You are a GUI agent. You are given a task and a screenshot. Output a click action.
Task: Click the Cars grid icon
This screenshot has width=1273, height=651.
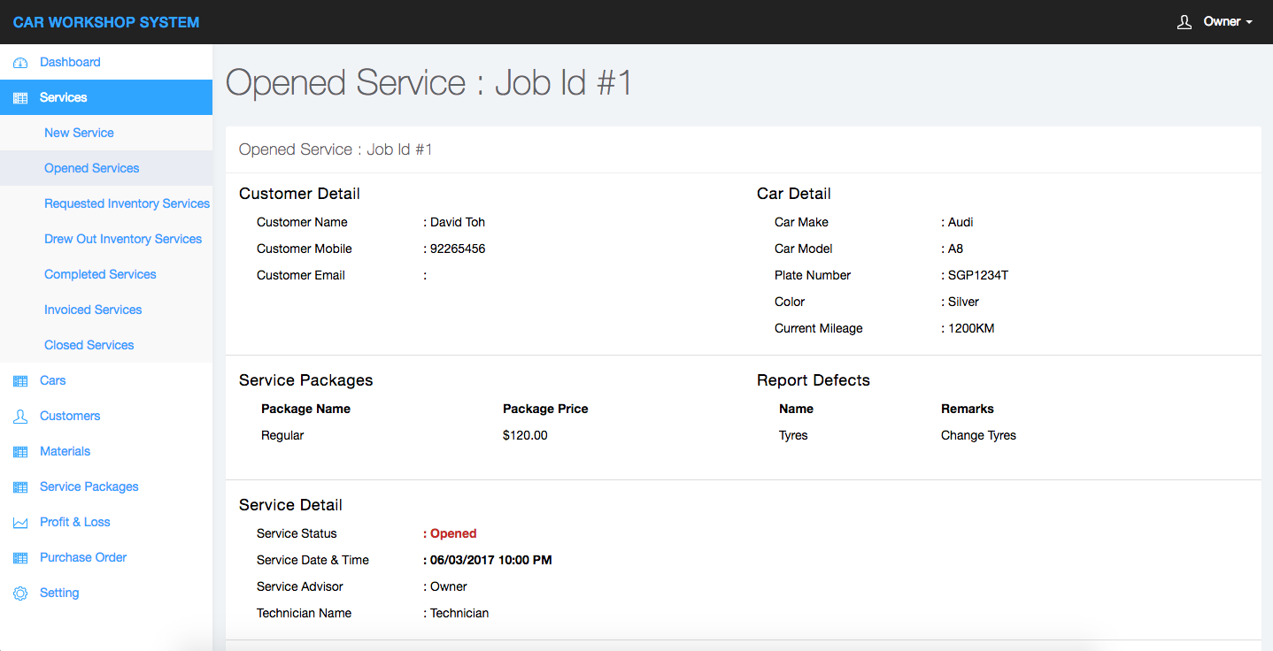(20, 381)
